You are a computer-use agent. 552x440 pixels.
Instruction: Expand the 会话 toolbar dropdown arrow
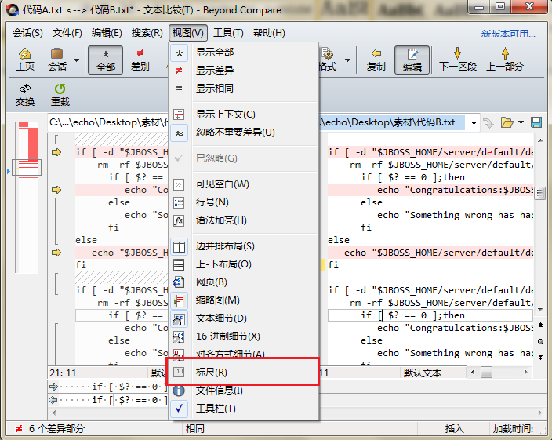click(x=76, y=60)
